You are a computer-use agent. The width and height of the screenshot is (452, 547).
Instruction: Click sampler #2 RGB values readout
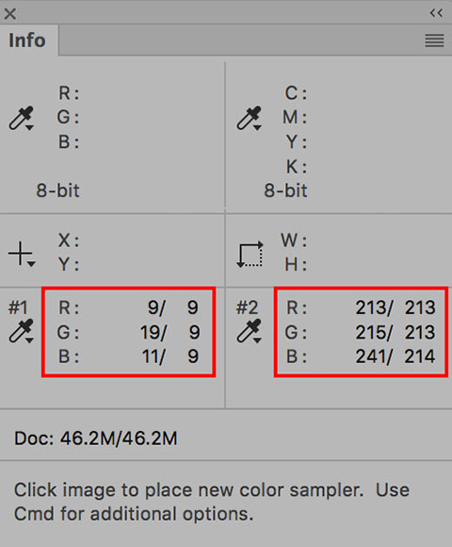click(361, 332)
